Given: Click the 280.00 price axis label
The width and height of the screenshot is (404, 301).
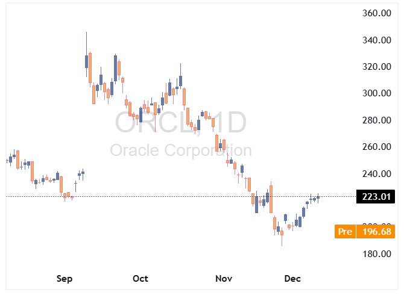Looking at the screenshot, I should tap(379, 120).
